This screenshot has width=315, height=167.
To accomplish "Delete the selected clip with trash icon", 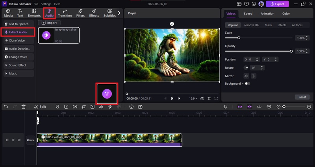I will (24, 107).
